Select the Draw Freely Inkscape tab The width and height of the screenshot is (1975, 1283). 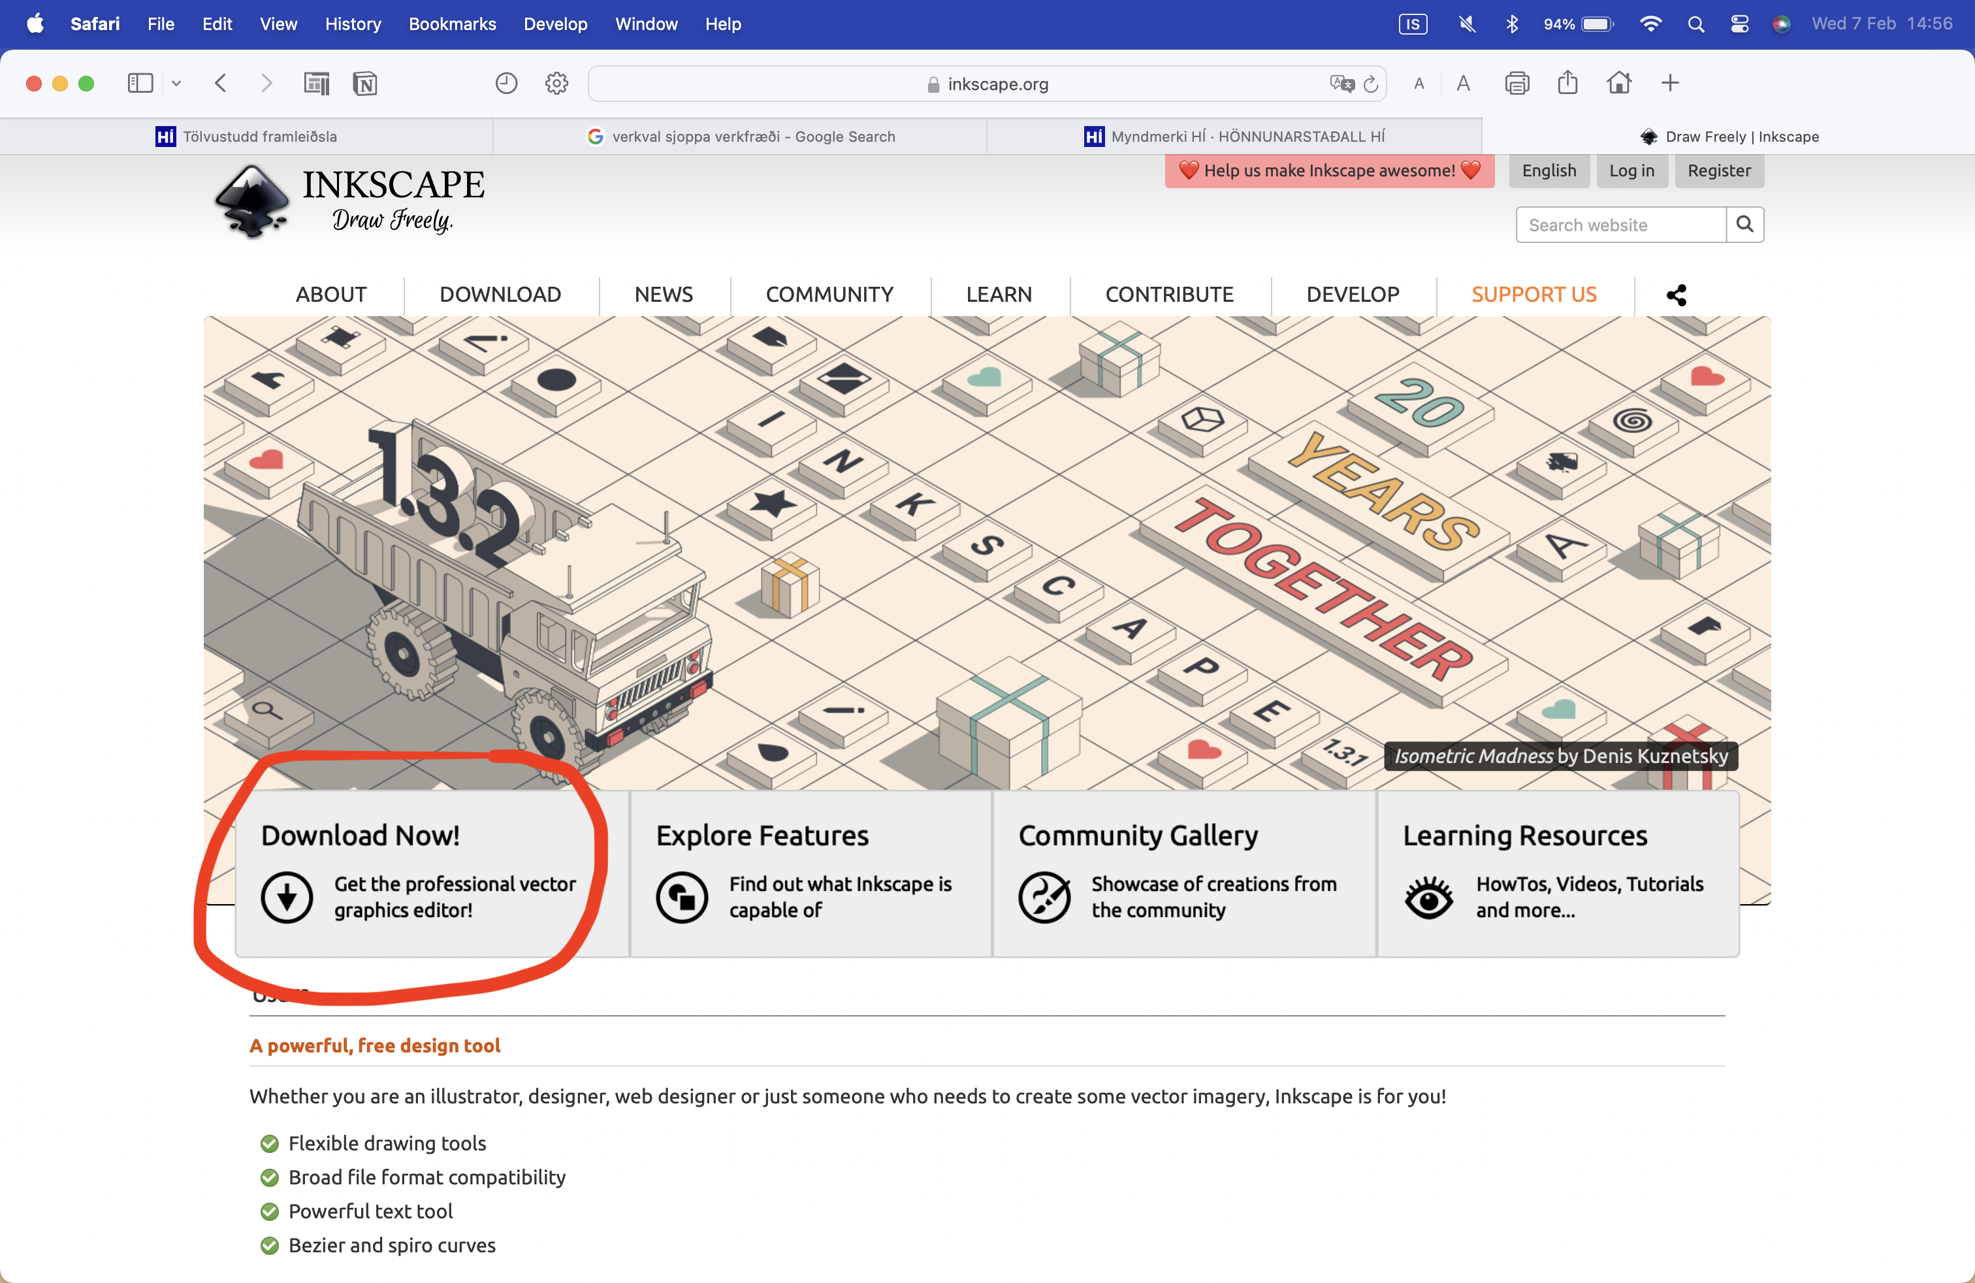pos(1729,136)
